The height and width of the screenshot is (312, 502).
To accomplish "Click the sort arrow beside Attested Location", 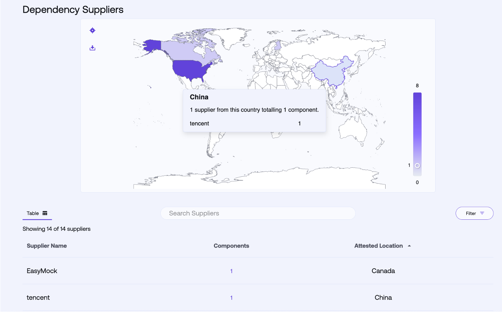I will pos(409,246).
